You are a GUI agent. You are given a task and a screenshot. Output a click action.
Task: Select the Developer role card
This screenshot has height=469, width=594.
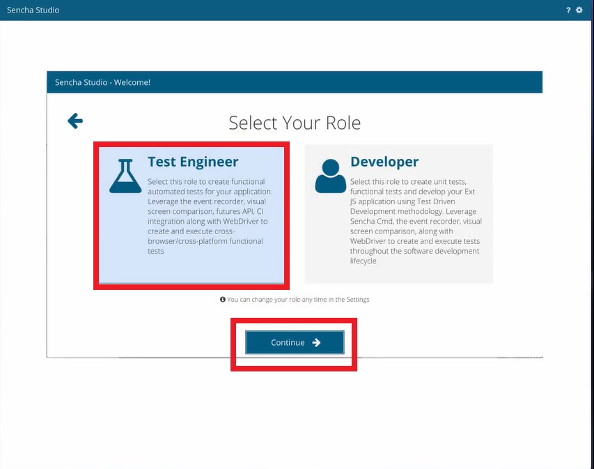click(x=398, y=214)
